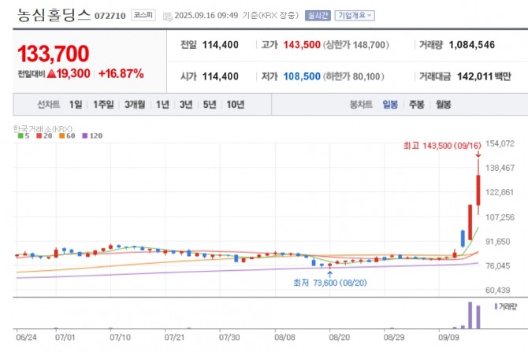Click the 07/10 date axis label
The width and height of the screenshot is (528, 352).
[121, 337]
